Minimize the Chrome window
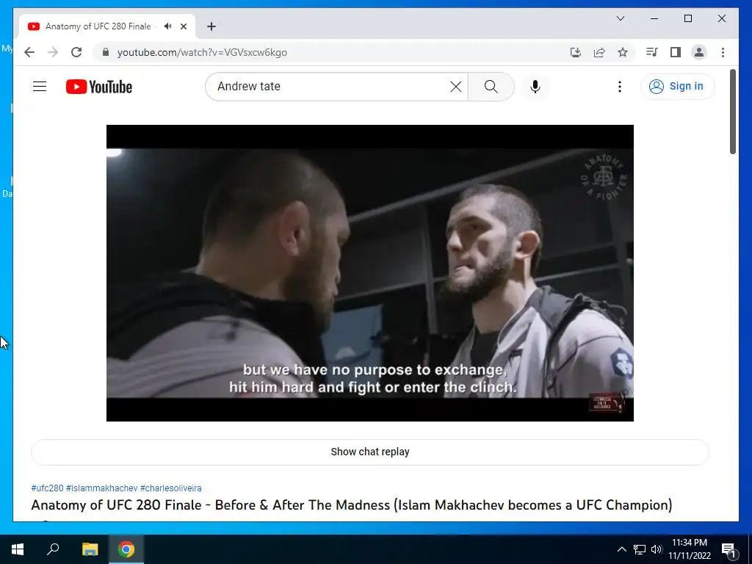This screenshot has width=752, height=564. tap(654, 18)
